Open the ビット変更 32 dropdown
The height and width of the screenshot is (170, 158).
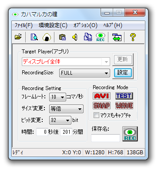[60, 120]
